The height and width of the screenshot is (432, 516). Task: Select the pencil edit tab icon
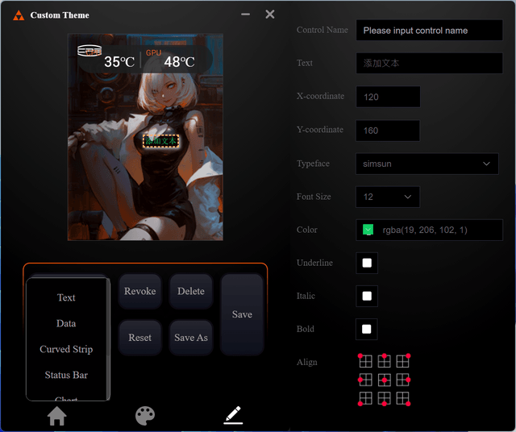click(233, 415)
